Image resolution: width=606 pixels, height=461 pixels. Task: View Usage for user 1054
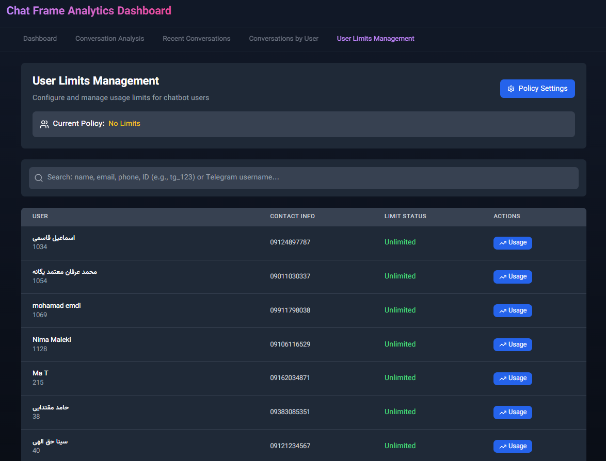(x=513, y=277)
